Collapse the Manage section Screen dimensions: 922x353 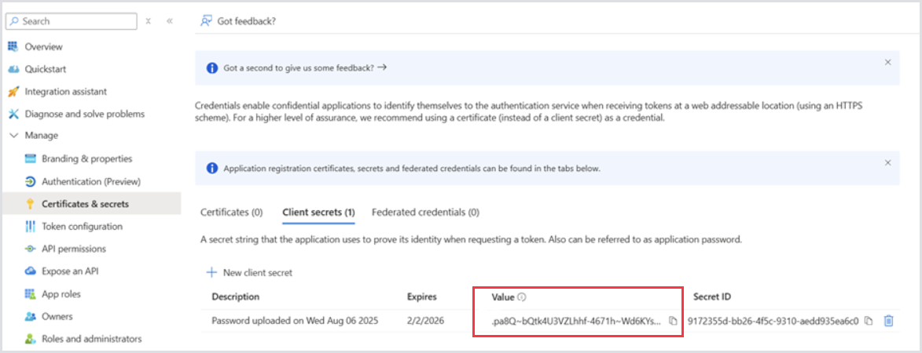click(x=13, y=136)
